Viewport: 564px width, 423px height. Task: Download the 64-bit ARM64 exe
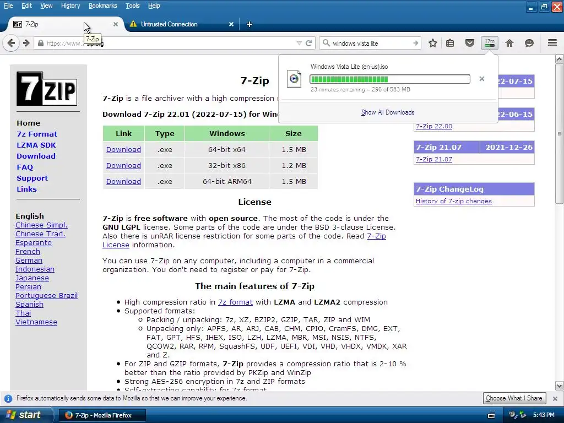coord(123,181)
